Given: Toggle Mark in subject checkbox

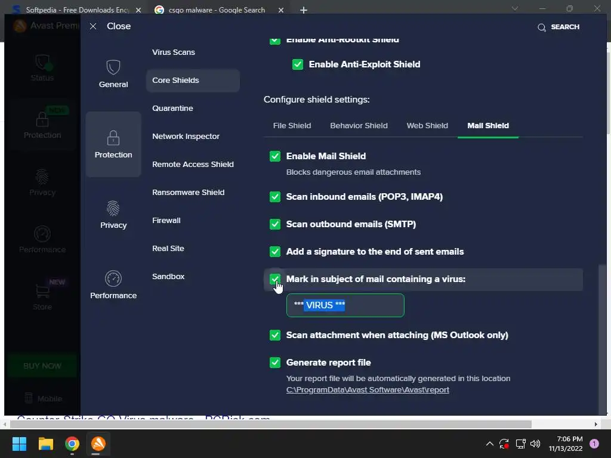Looking at the screenshot, I should pyautogui.click(x=275, y=279).
